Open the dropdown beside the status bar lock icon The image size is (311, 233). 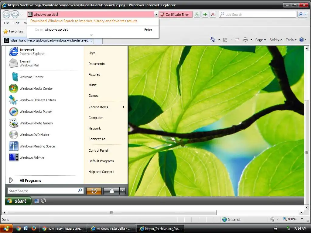pyautogui.click(x=278, y=219)
